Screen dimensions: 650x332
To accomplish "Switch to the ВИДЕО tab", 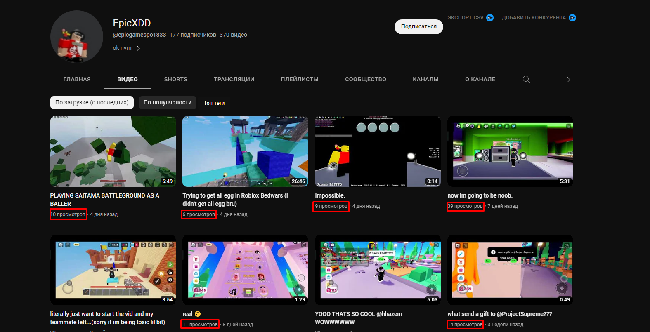I will pos(128,79).
